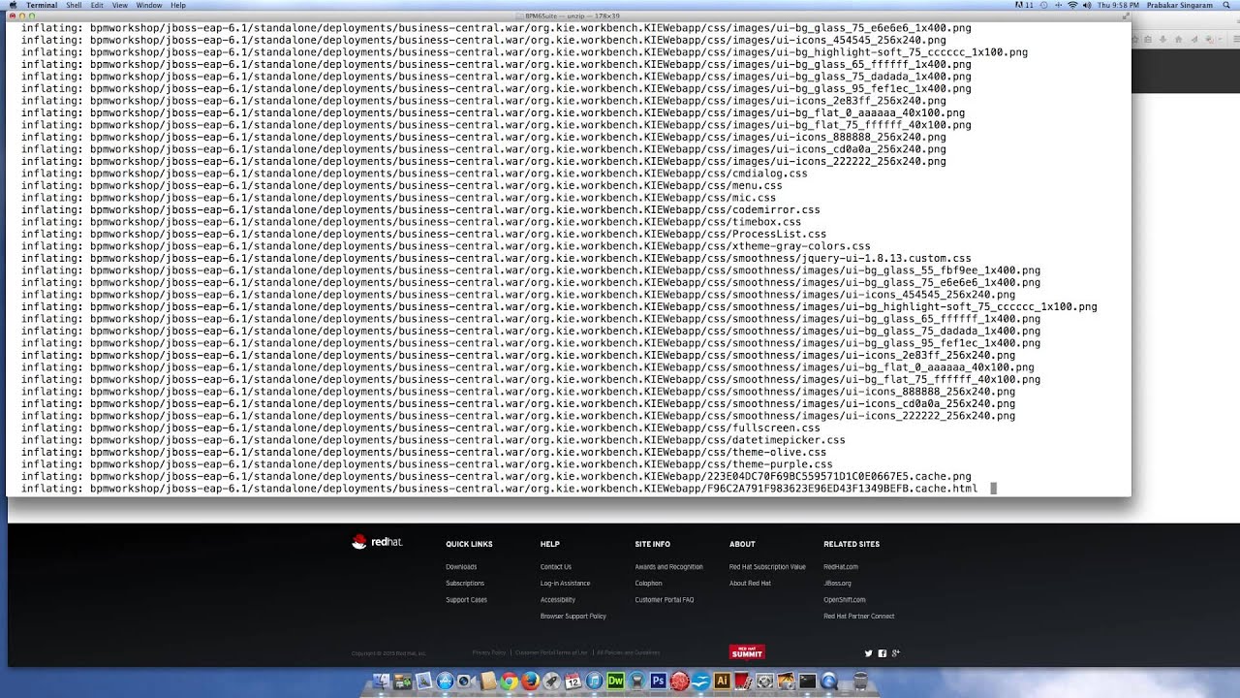Click the Red Hat logo in footer
Screen dimensions: 1240x698
[x=377, y=542]
